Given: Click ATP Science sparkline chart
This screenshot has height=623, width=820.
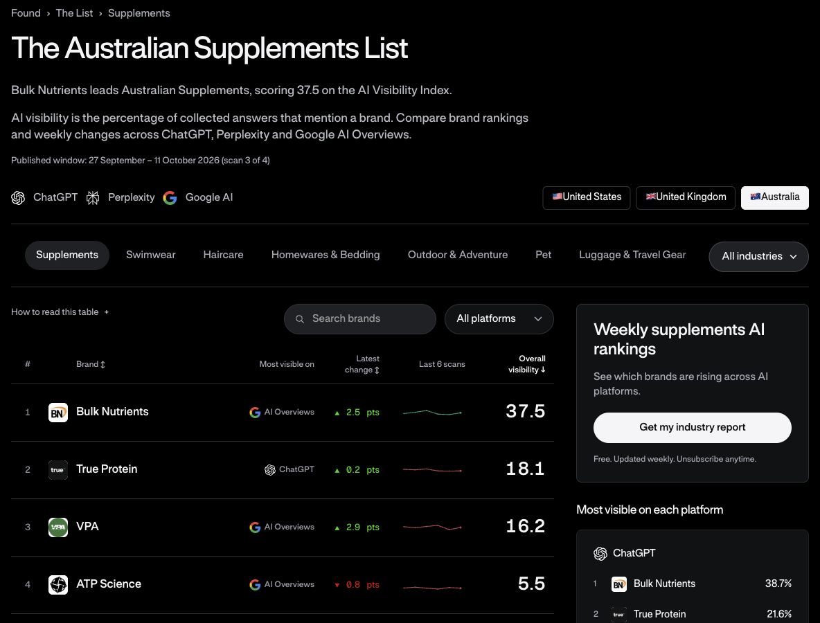Looking at the screenshot, I should [x=432, y=588].
